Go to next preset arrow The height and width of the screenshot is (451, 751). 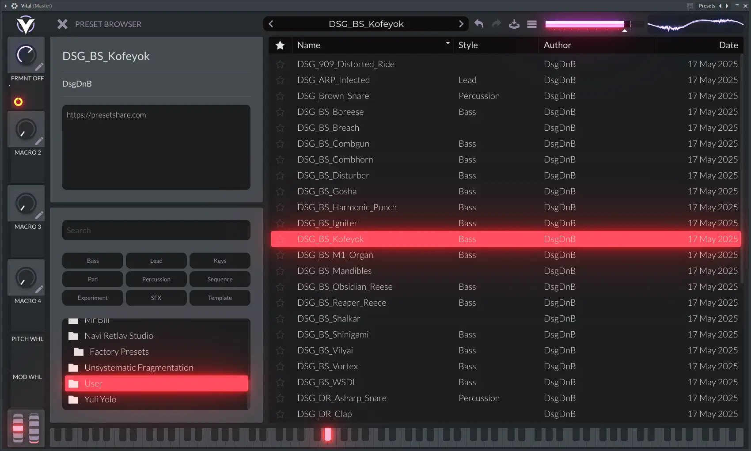pyautogui.click(x=461, y=24)
